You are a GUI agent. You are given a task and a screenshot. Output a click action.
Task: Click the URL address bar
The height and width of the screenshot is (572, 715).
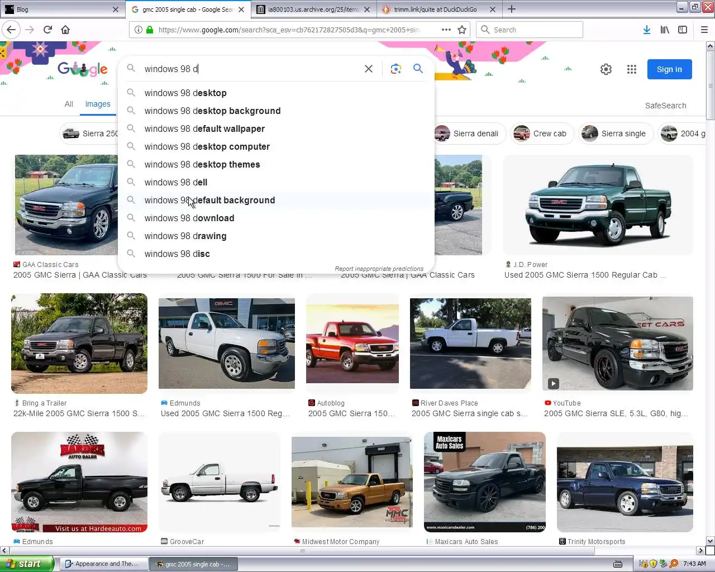coord(290,30)
